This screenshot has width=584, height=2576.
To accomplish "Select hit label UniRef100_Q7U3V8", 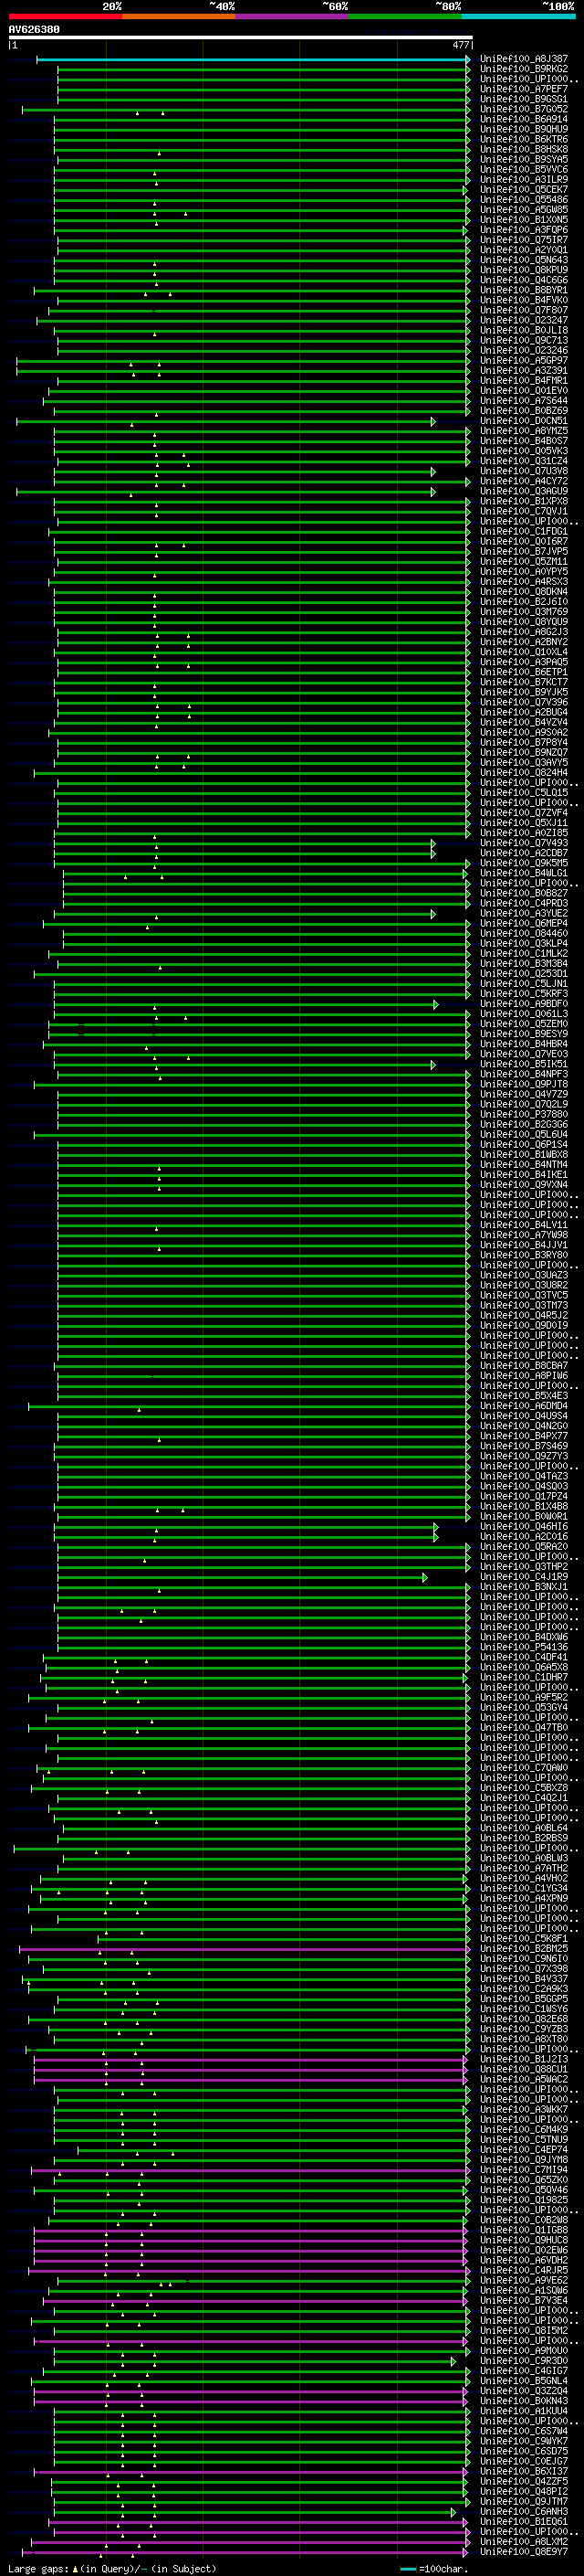I will (524, 471).
